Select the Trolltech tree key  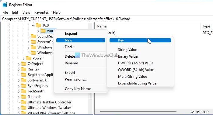coord(34,97)
